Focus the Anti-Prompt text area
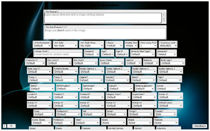The image size is (210, 131). coord(105,34)
